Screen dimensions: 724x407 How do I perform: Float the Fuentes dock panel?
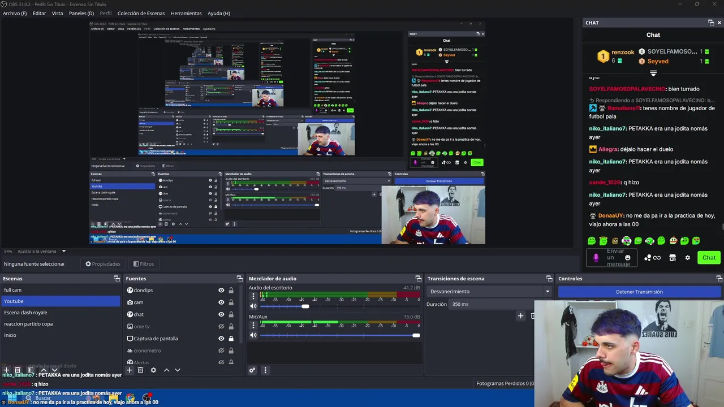click(x=239, y=279)
